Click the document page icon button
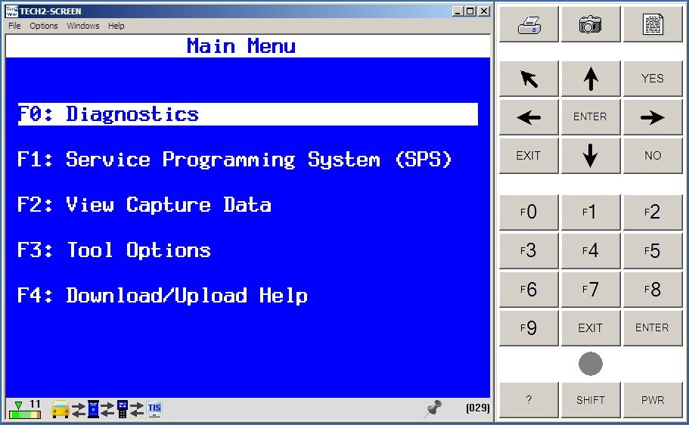This screenshot has width=689, height=425. [x=653, y=24]
